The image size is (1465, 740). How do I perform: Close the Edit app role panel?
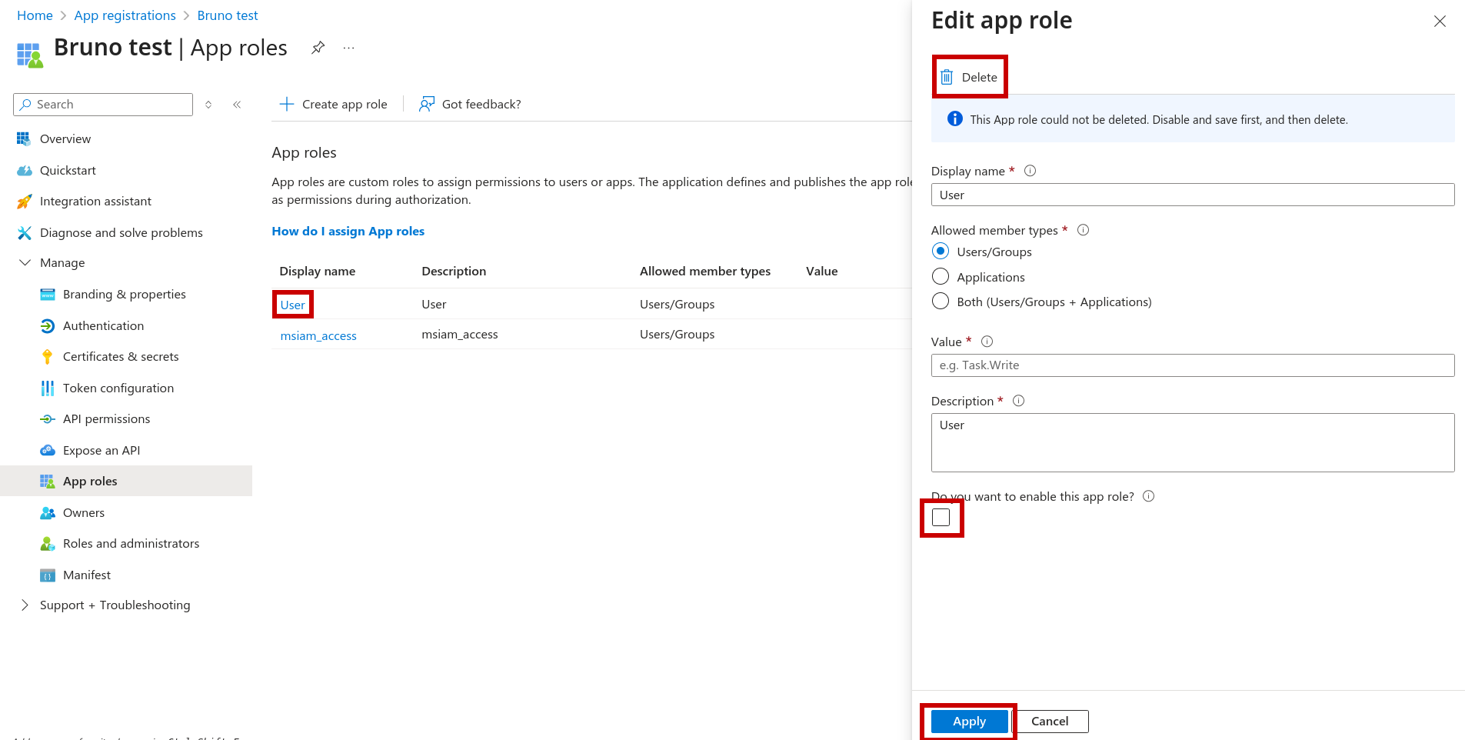[x=1440, y=22]
